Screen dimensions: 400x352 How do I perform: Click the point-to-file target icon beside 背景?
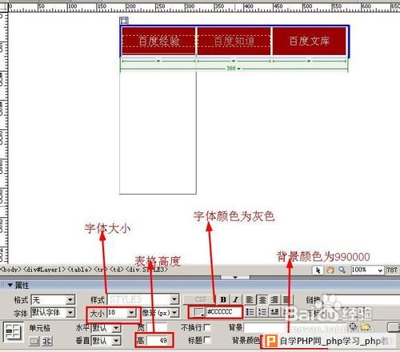tap(353, 326)
